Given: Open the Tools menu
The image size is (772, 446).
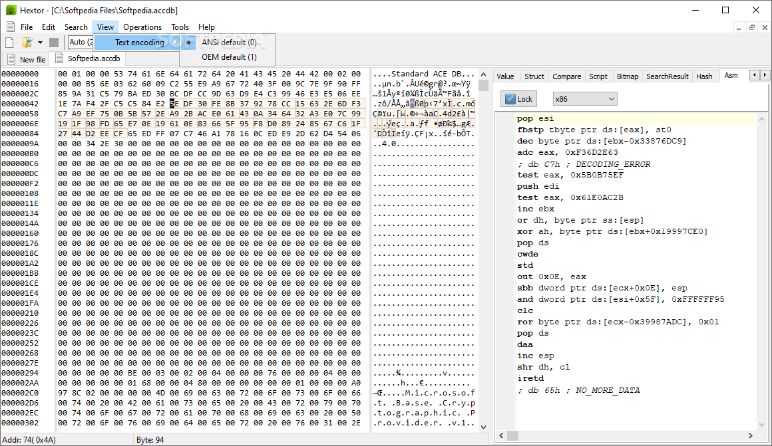Looking at the screenshot, I should pyautogui.click(x=180, y=27).
